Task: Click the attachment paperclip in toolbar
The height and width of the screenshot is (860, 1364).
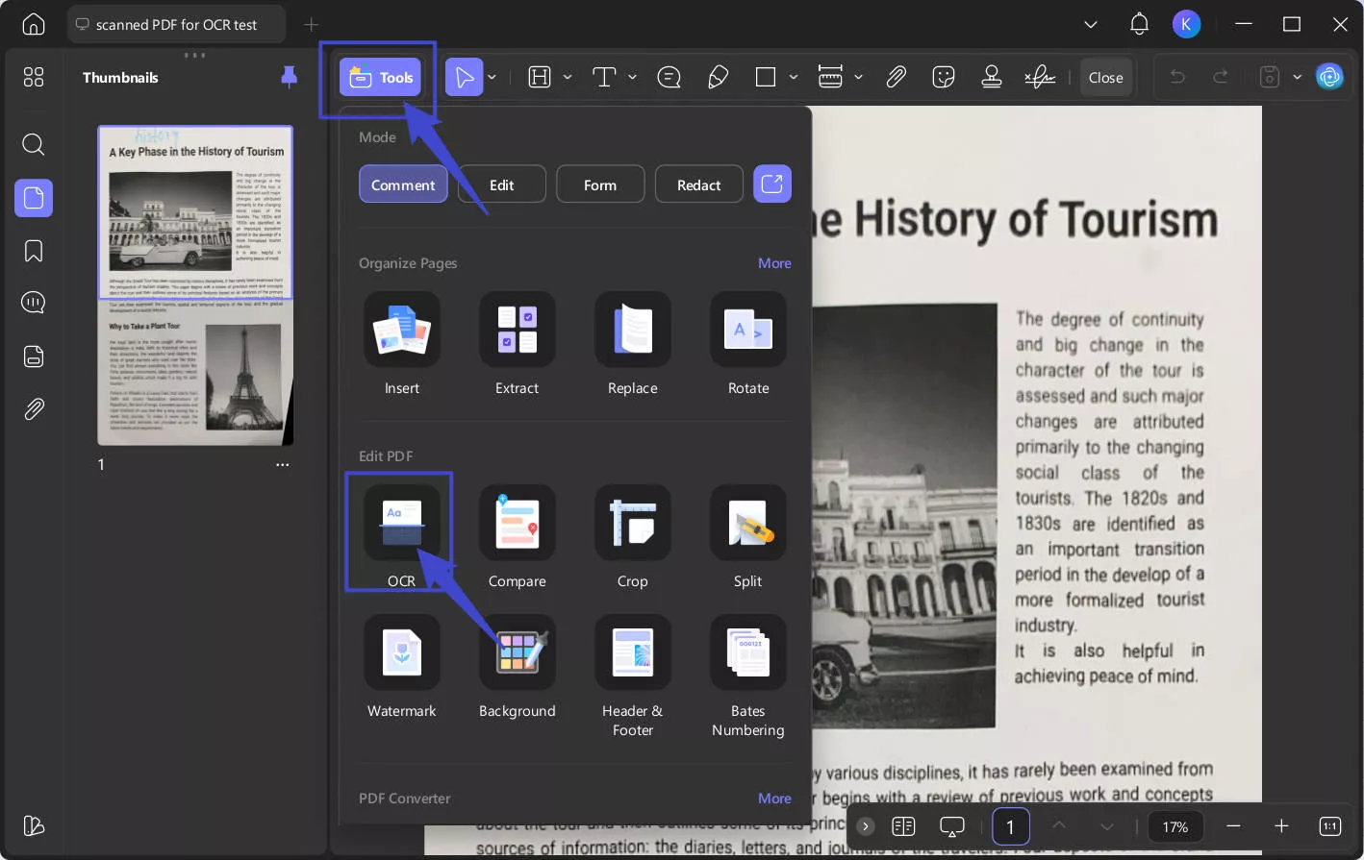Action: pos(896,77)
